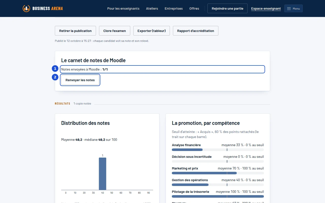
Task: Click Renvoyer les notes button
Action: [x=80, y=80]
